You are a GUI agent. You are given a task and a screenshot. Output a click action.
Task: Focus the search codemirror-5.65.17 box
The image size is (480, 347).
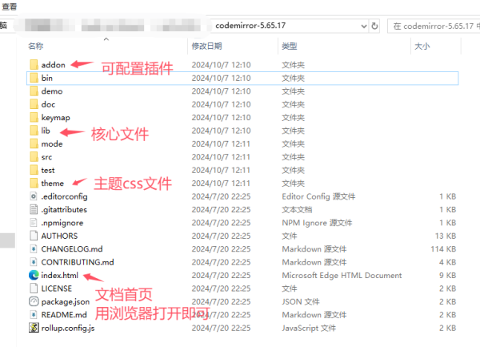point(434,26)
